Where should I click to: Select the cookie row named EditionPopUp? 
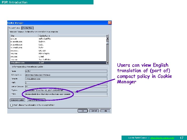point(58,54)
